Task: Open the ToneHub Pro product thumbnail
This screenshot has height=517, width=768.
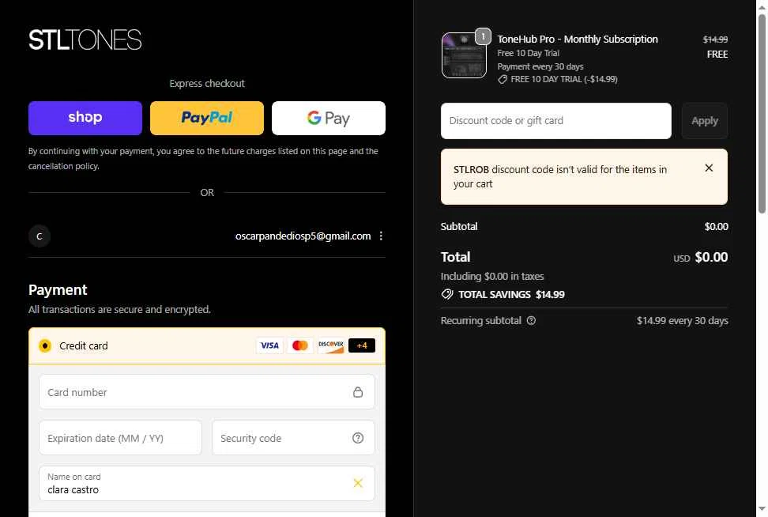Action: point(464,55)
